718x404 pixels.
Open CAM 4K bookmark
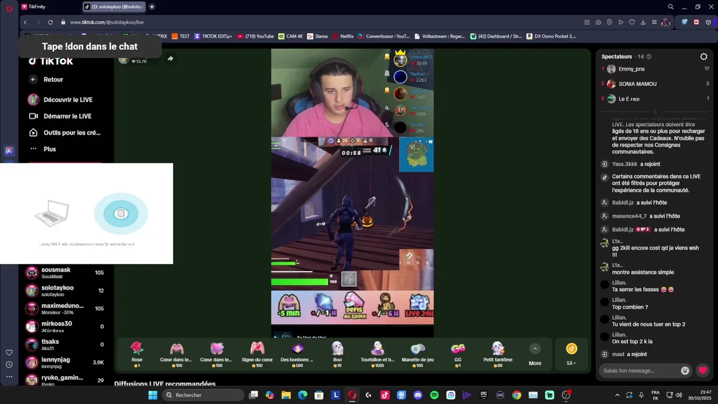click(291, 36)
